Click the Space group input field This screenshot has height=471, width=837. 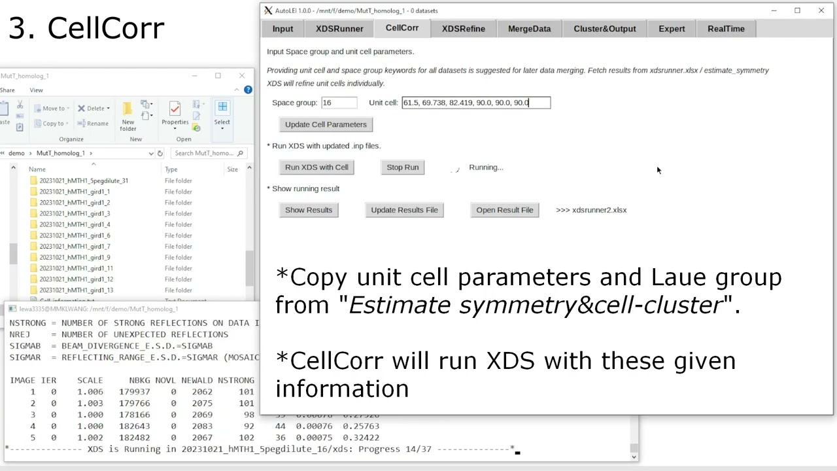(339, 103)
